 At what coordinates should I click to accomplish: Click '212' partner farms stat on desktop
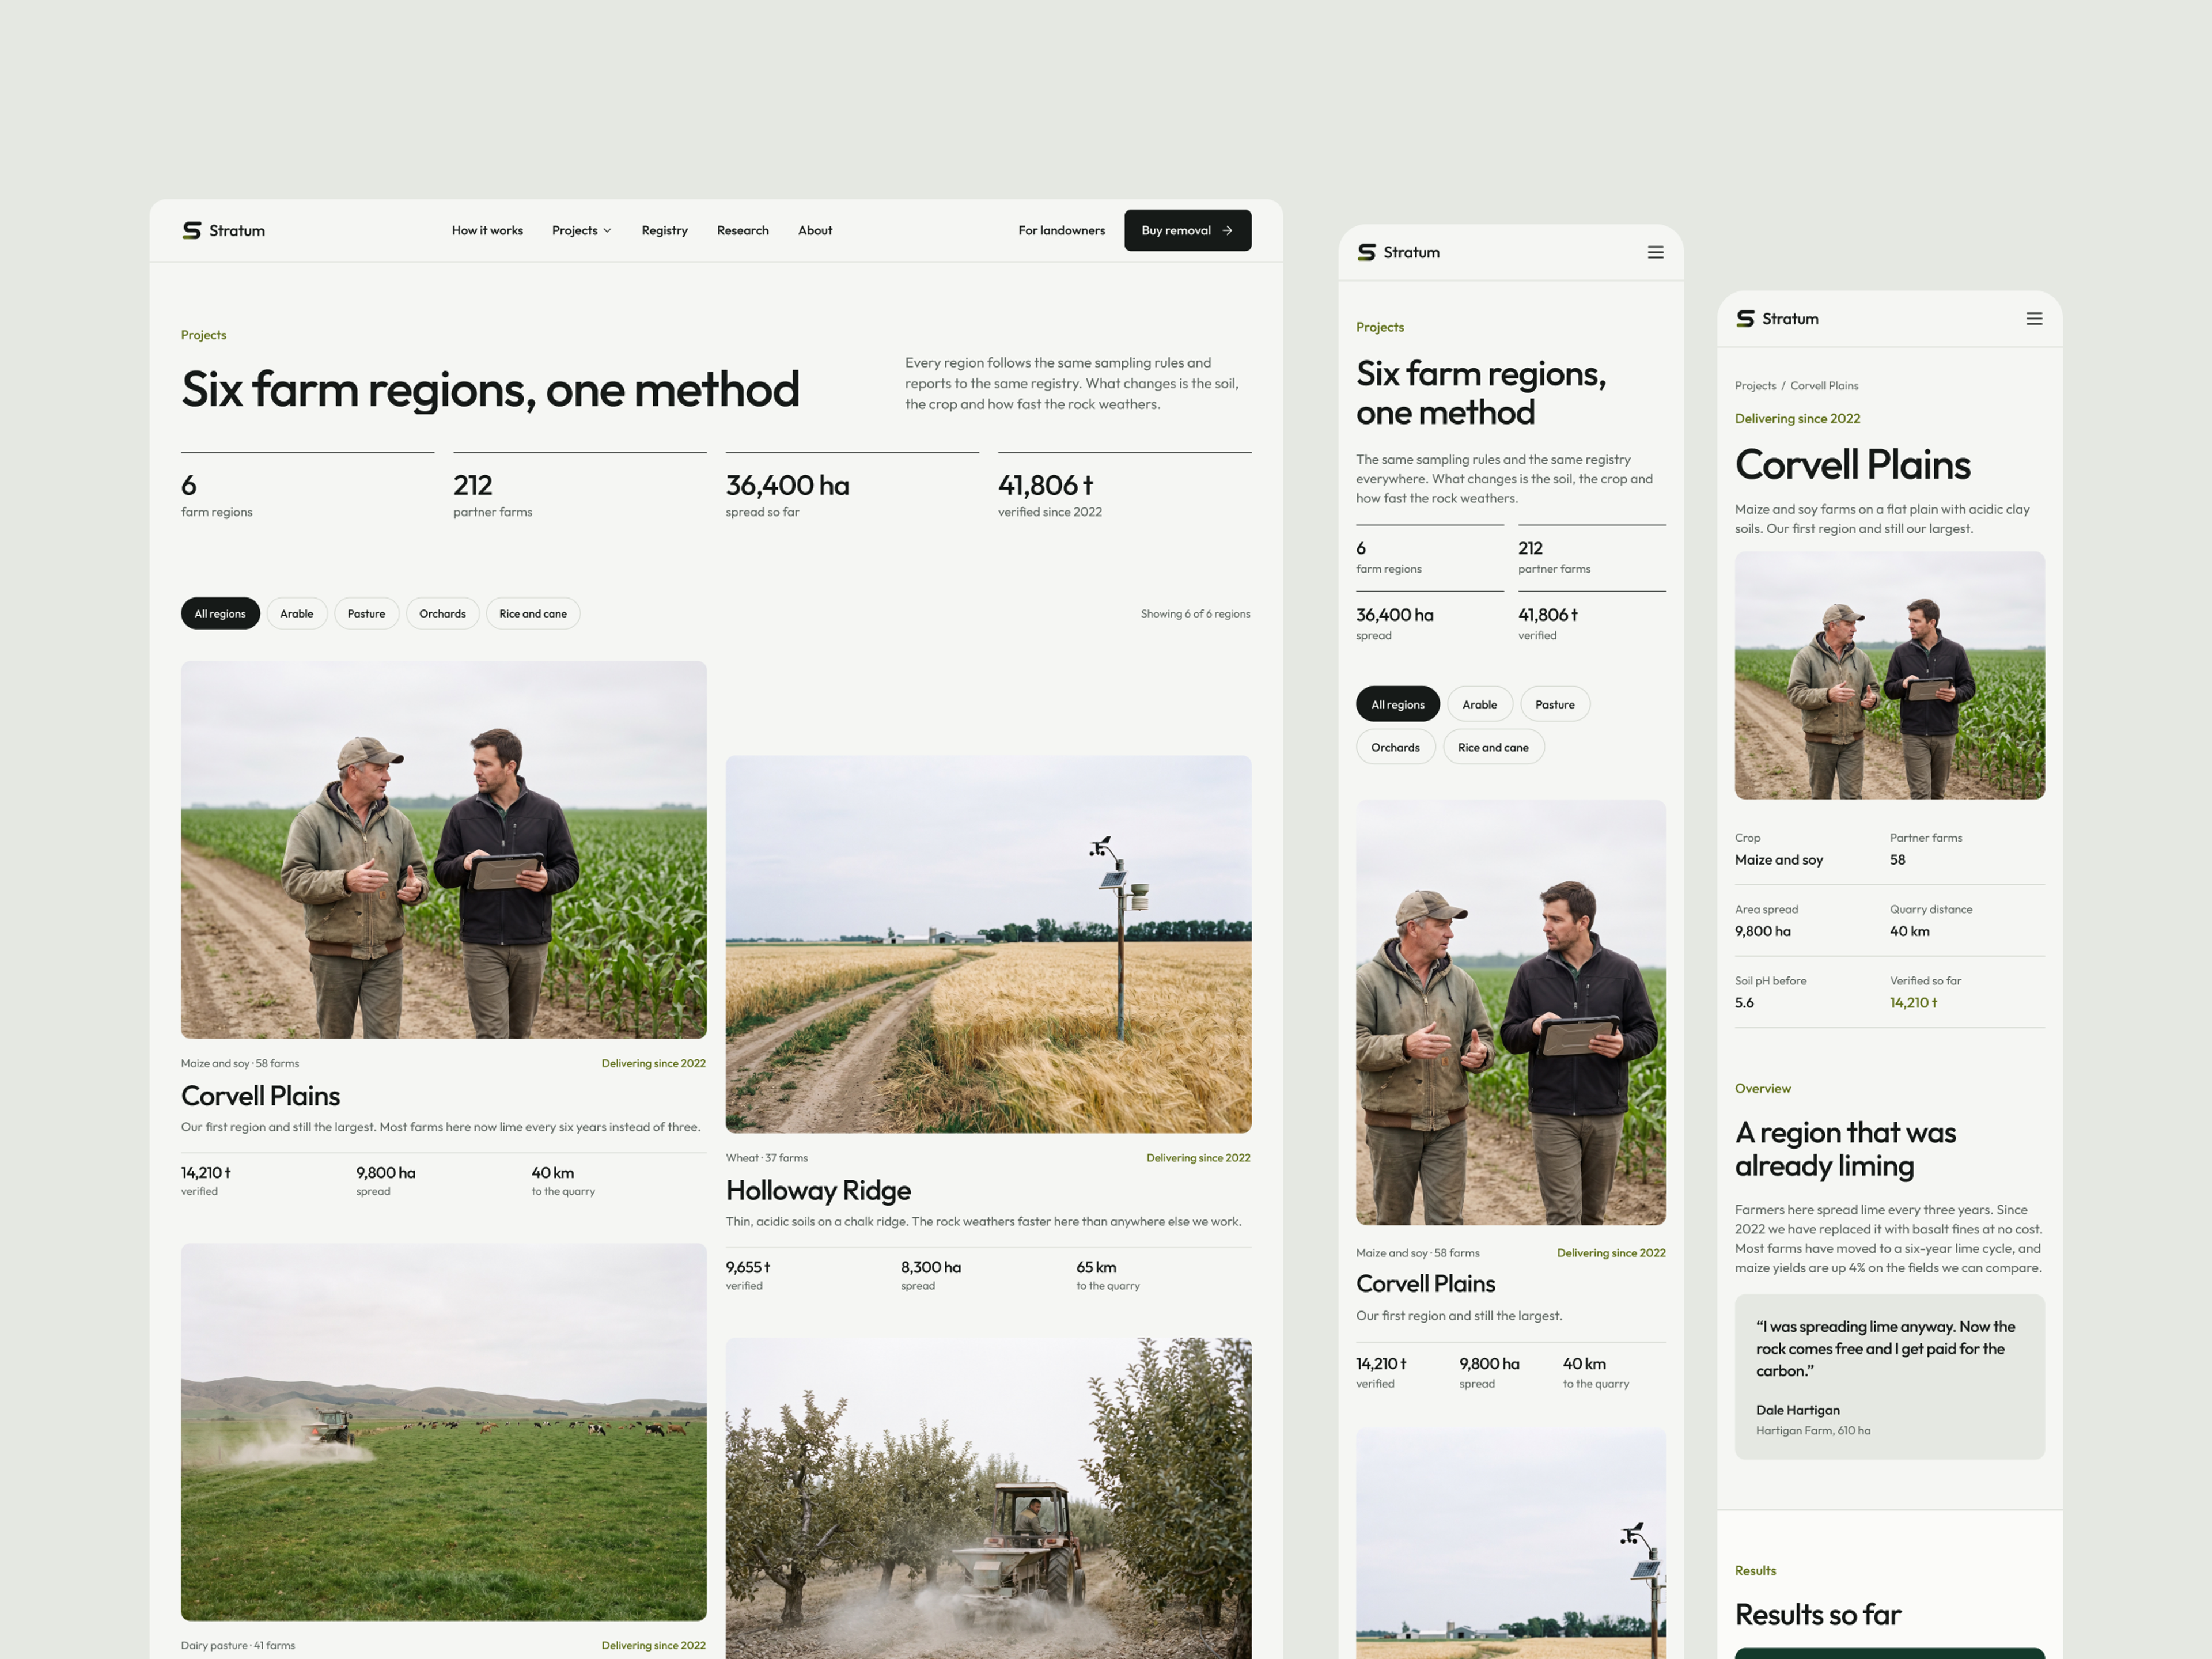coord(472,486)
